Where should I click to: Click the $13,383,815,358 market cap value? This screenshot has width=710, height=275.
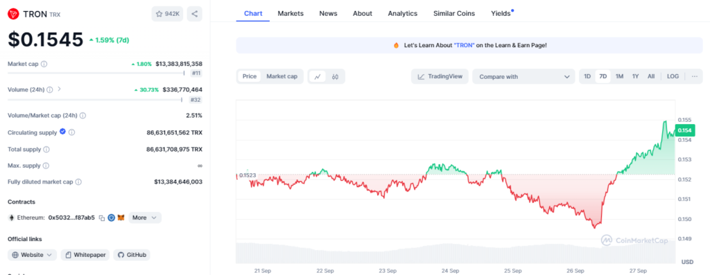pyautogui.click(x=179, y=64)
